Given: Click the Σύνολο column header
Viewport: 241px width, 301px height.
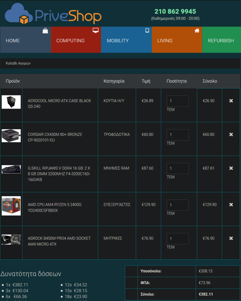Looking at the screenshot, I should coord(210,81).
